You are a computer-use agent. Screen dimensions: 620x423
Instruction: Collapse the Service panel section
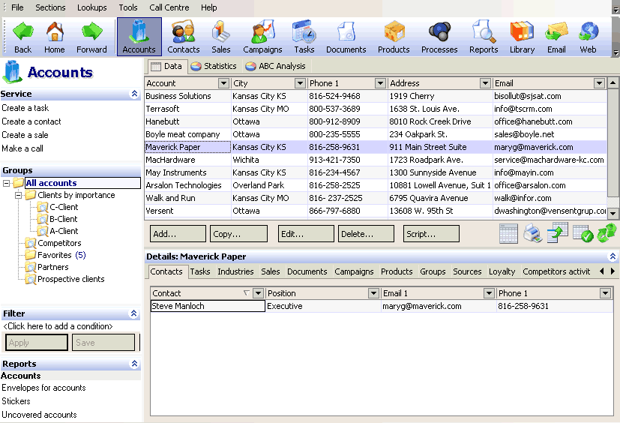pos(134,94)
